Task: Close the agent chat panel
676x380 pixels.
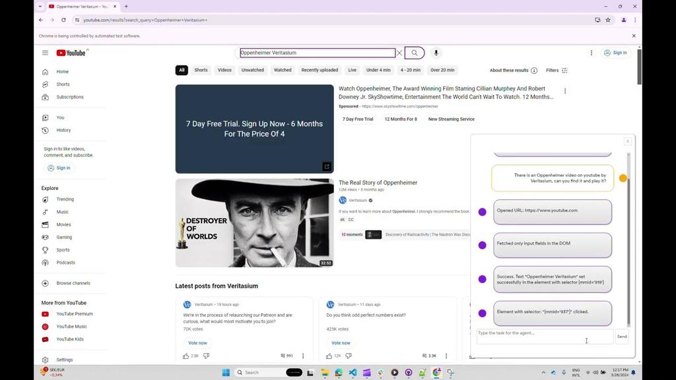Action: [x=628, y=141]
